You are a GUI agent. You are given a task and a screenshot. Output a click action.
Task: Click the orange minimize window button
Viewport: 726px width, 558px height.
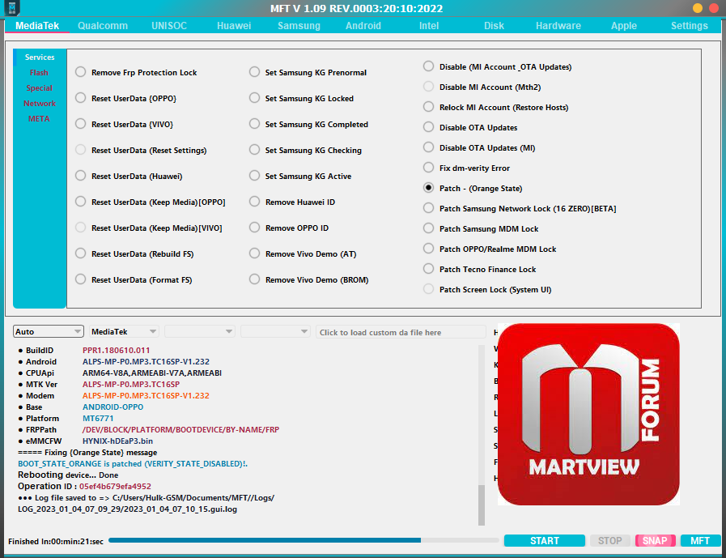(697, 8)
